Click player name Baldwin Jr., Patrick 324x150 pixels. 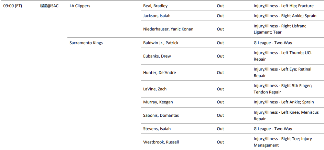pyautogui.click(x=161, y=43)
